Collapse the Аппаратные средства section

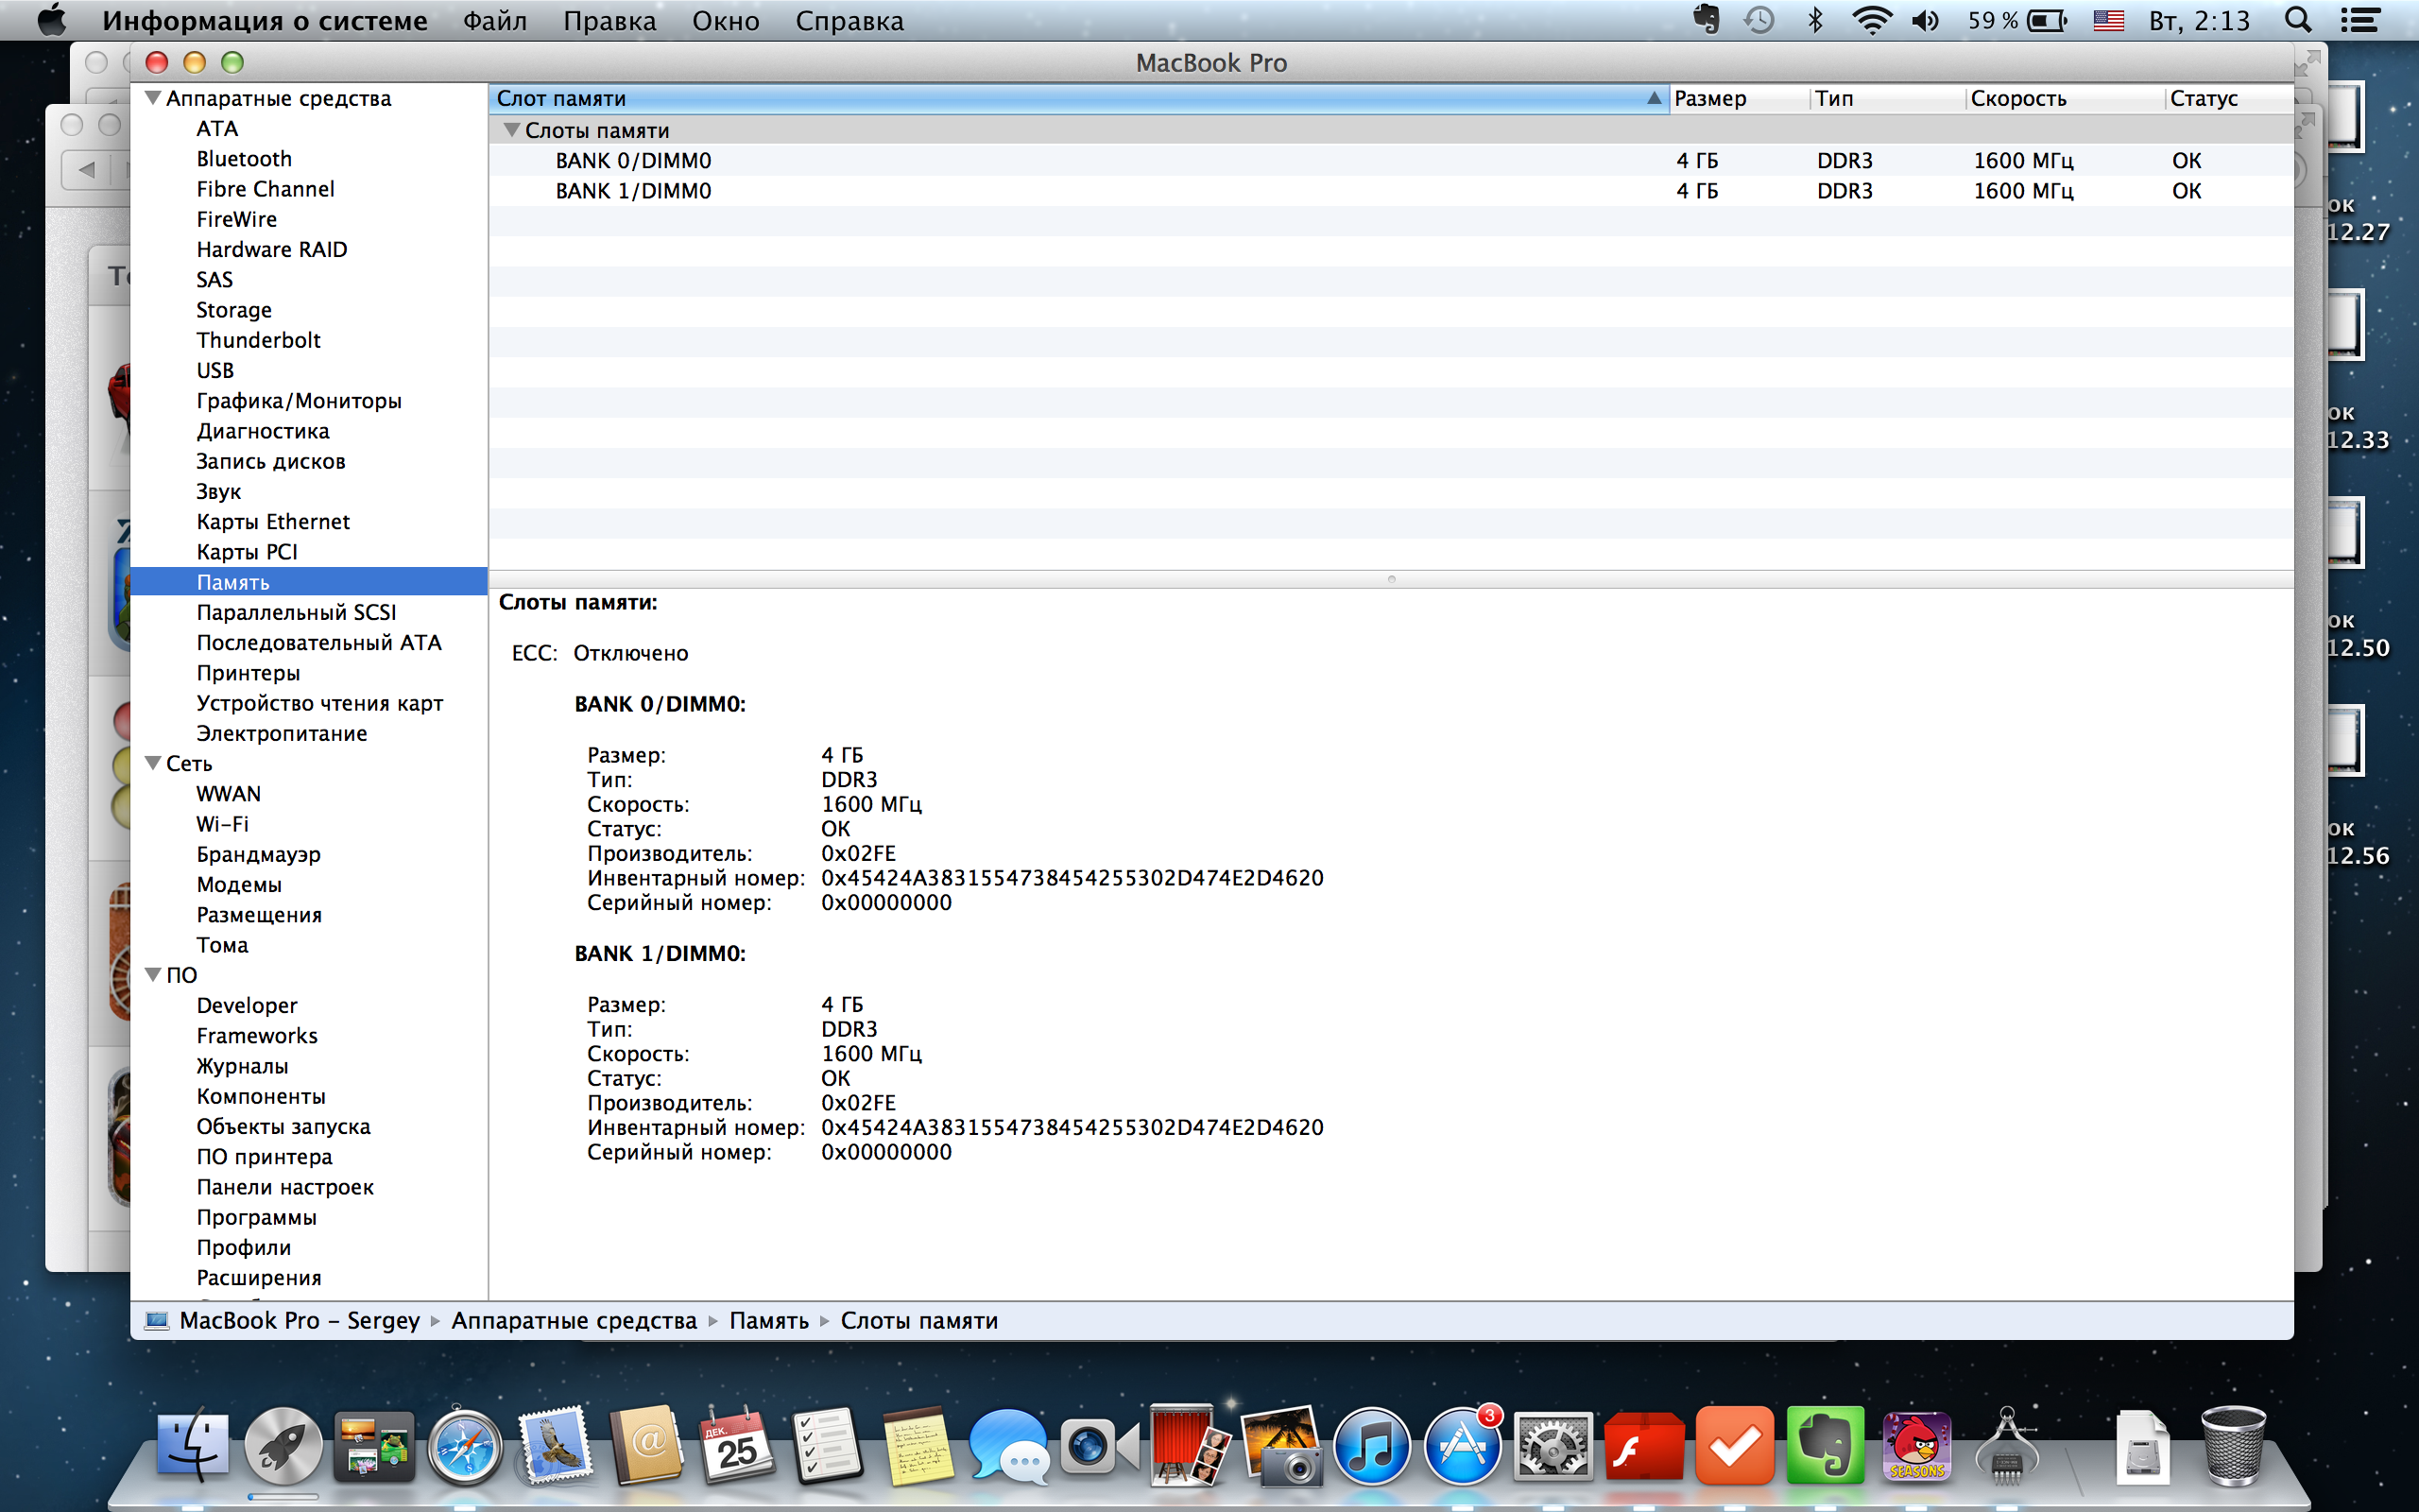[153, 98]
